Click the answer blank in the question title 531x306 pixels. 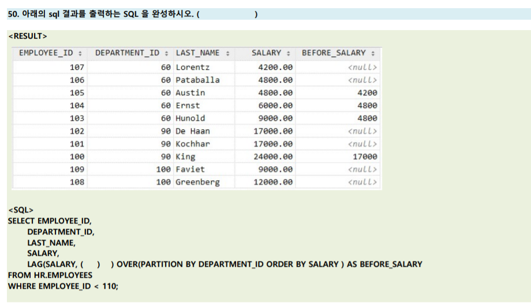tap(227, 14)
